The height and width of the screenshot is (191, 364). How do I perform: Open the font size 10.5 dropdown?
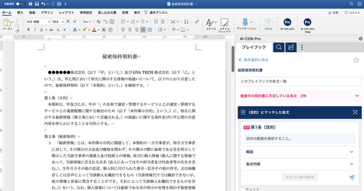point(63,21)
